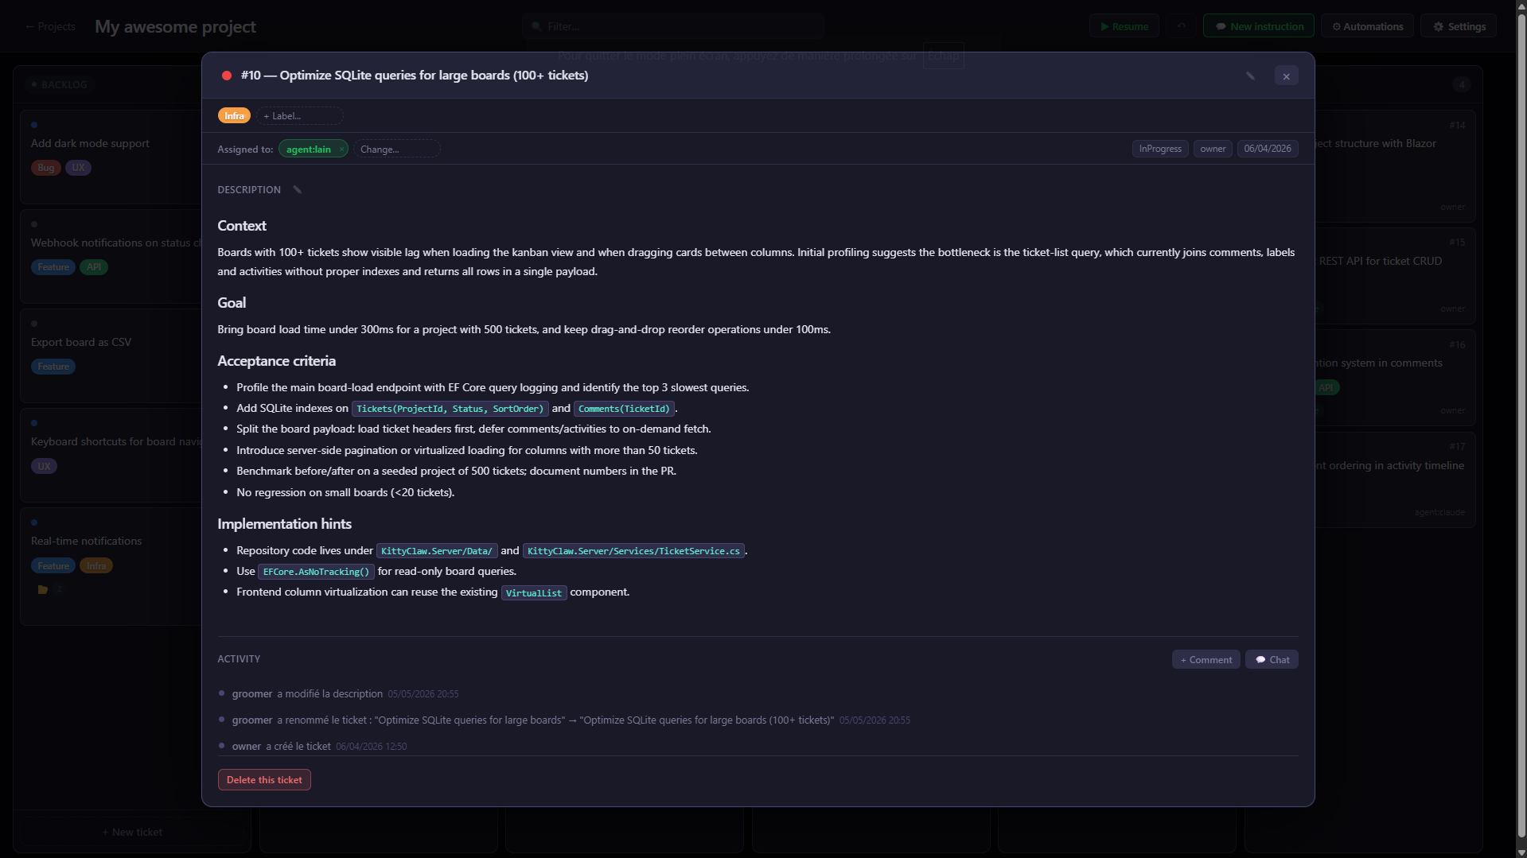Click the Bug tag on dark mode card
Image resolution: width=1527 pixels, height=858 pixels.
(46, 168)
